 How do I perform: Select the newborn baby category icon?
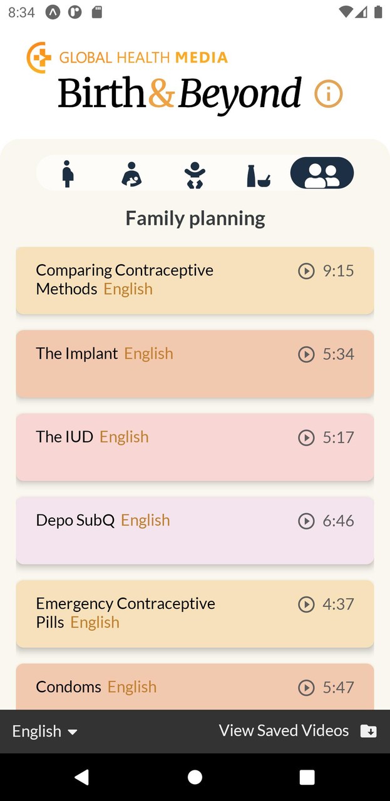coord(195,175)
